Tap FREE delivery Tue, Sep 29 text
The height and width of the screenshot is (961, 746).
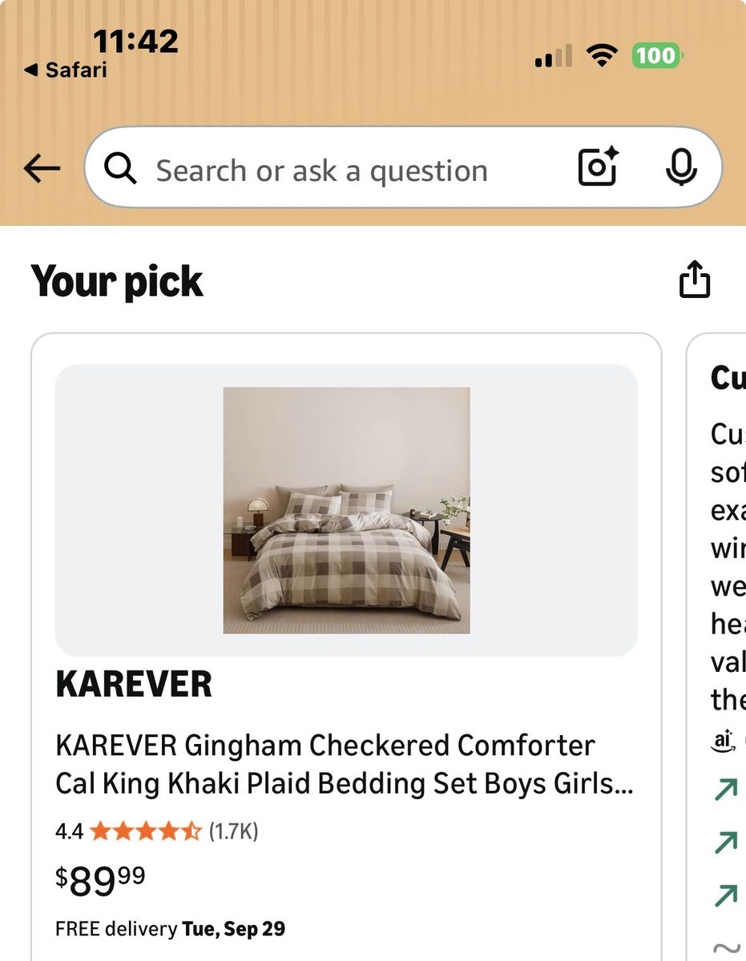170,929
